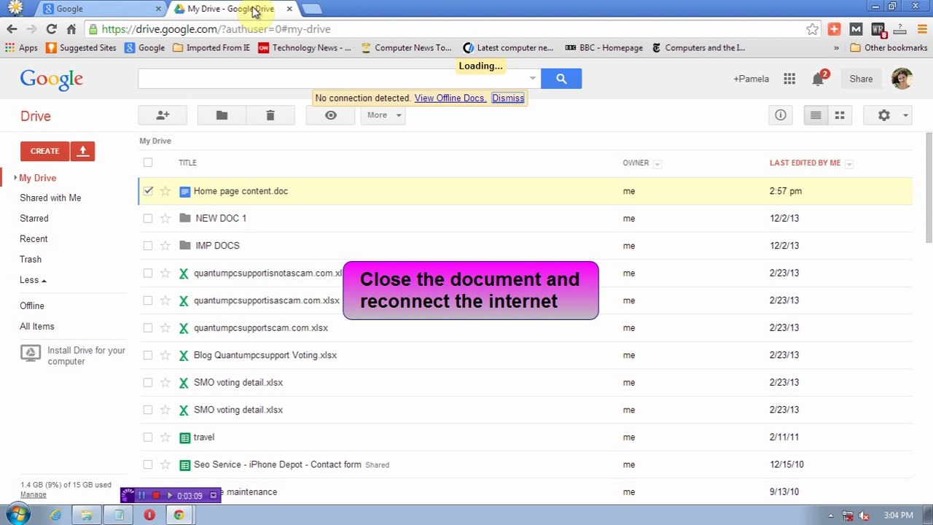This screenshot has height=525, width=933.
Task: Open Internet Explorer from the taskbar
Action: coord(55,515)
